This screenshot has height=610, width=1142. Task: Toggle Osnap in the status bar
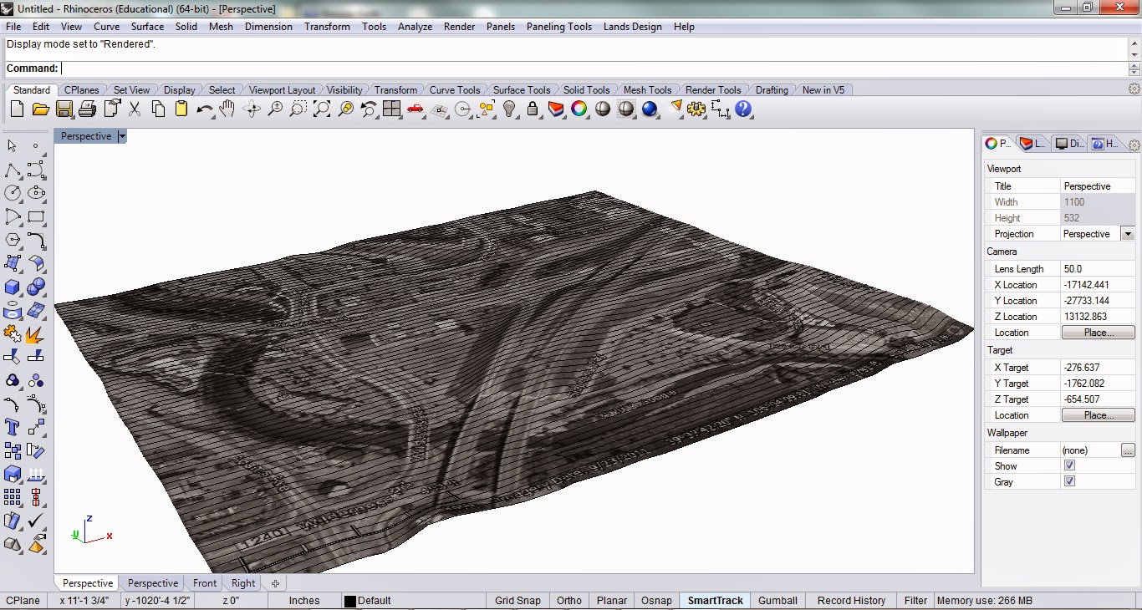pyautogui.click(x=656, y=600)
